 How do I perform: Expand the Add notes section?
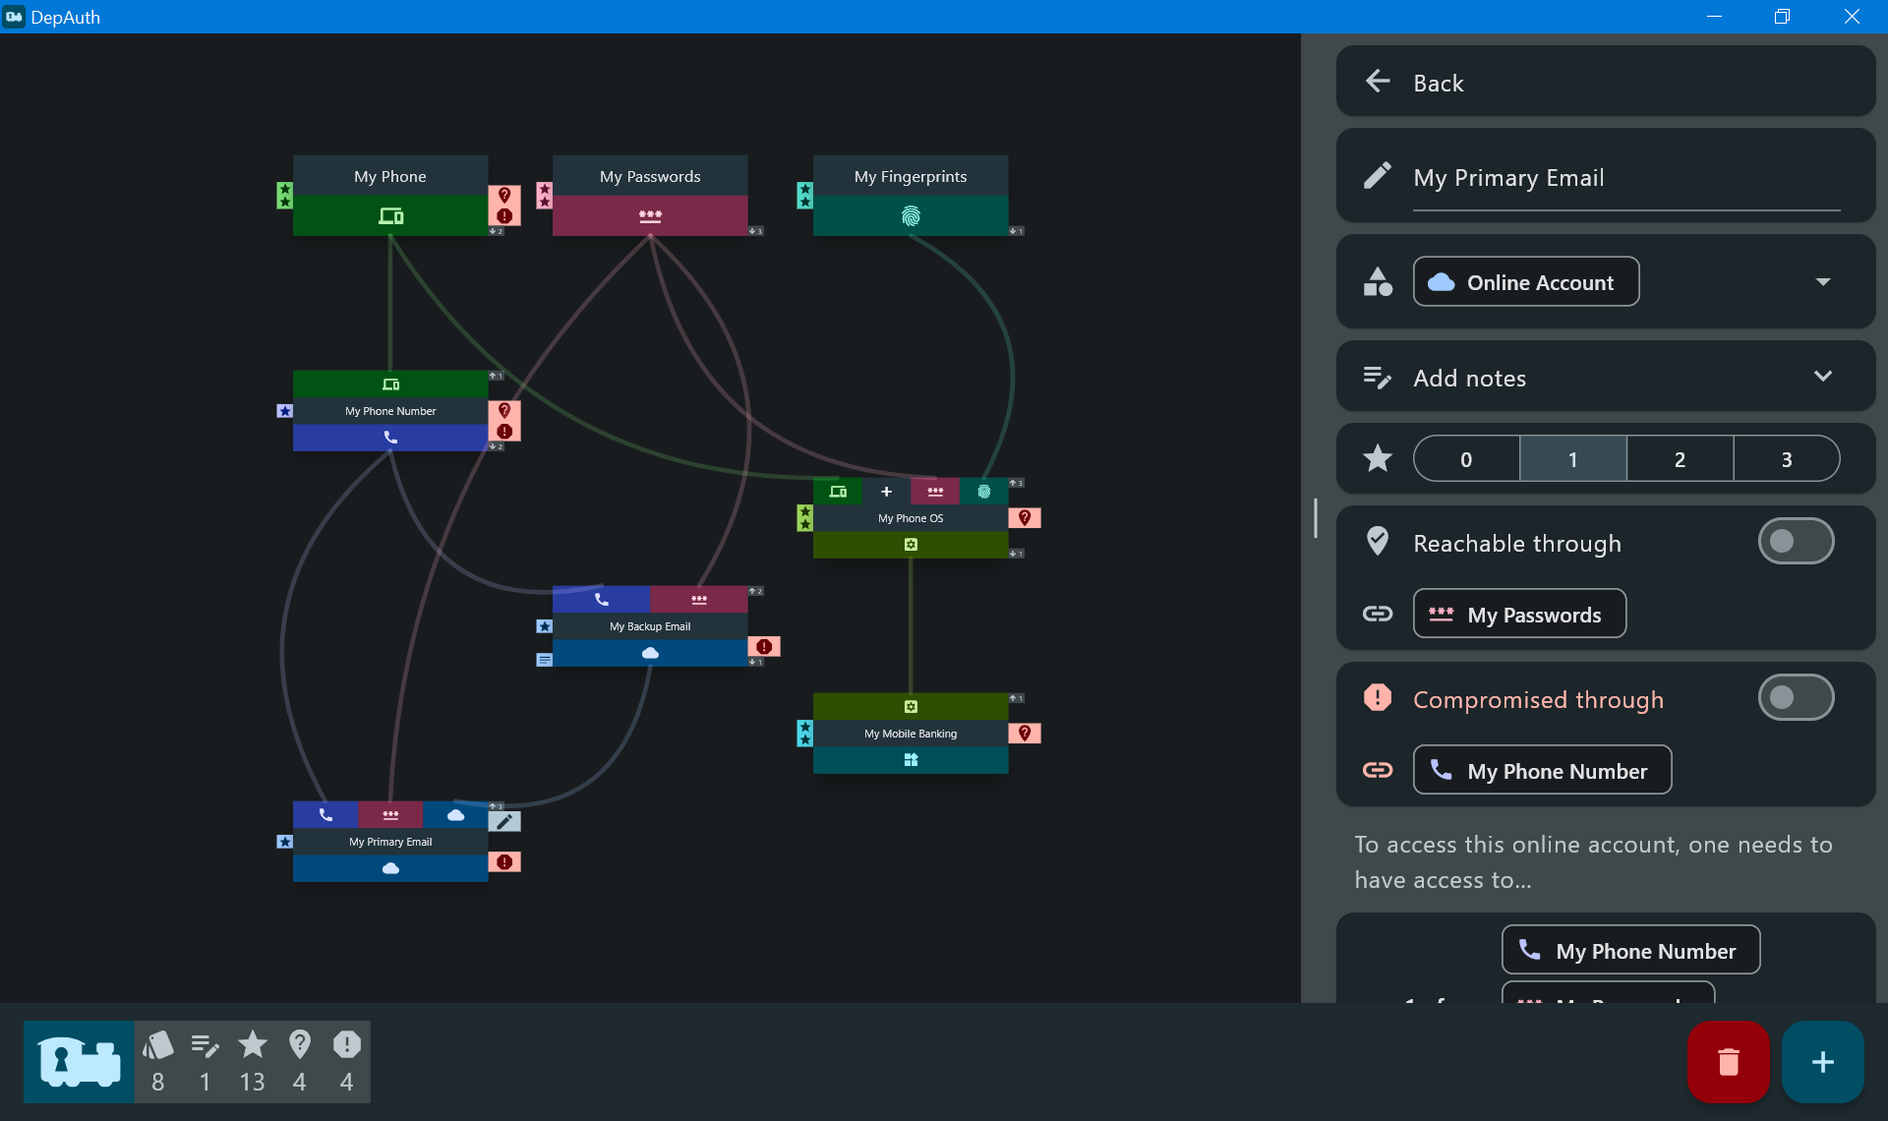coord(1822,378)
